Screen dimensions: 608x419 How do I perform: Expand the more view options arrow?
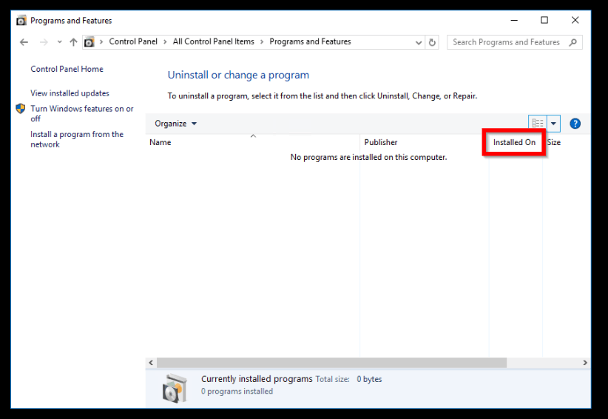click(554, 124)
